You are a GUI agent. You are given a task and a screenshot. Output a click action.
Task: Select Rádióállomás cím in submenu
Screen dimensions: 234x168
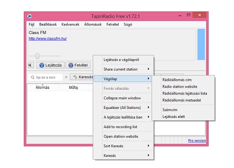pos(183,80)
